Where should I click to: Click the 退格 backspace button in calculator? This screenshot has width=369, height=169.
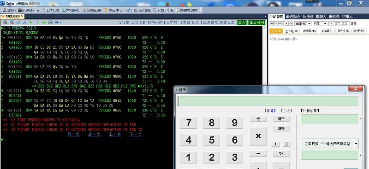pyautogui.click(x=281, y=128)
